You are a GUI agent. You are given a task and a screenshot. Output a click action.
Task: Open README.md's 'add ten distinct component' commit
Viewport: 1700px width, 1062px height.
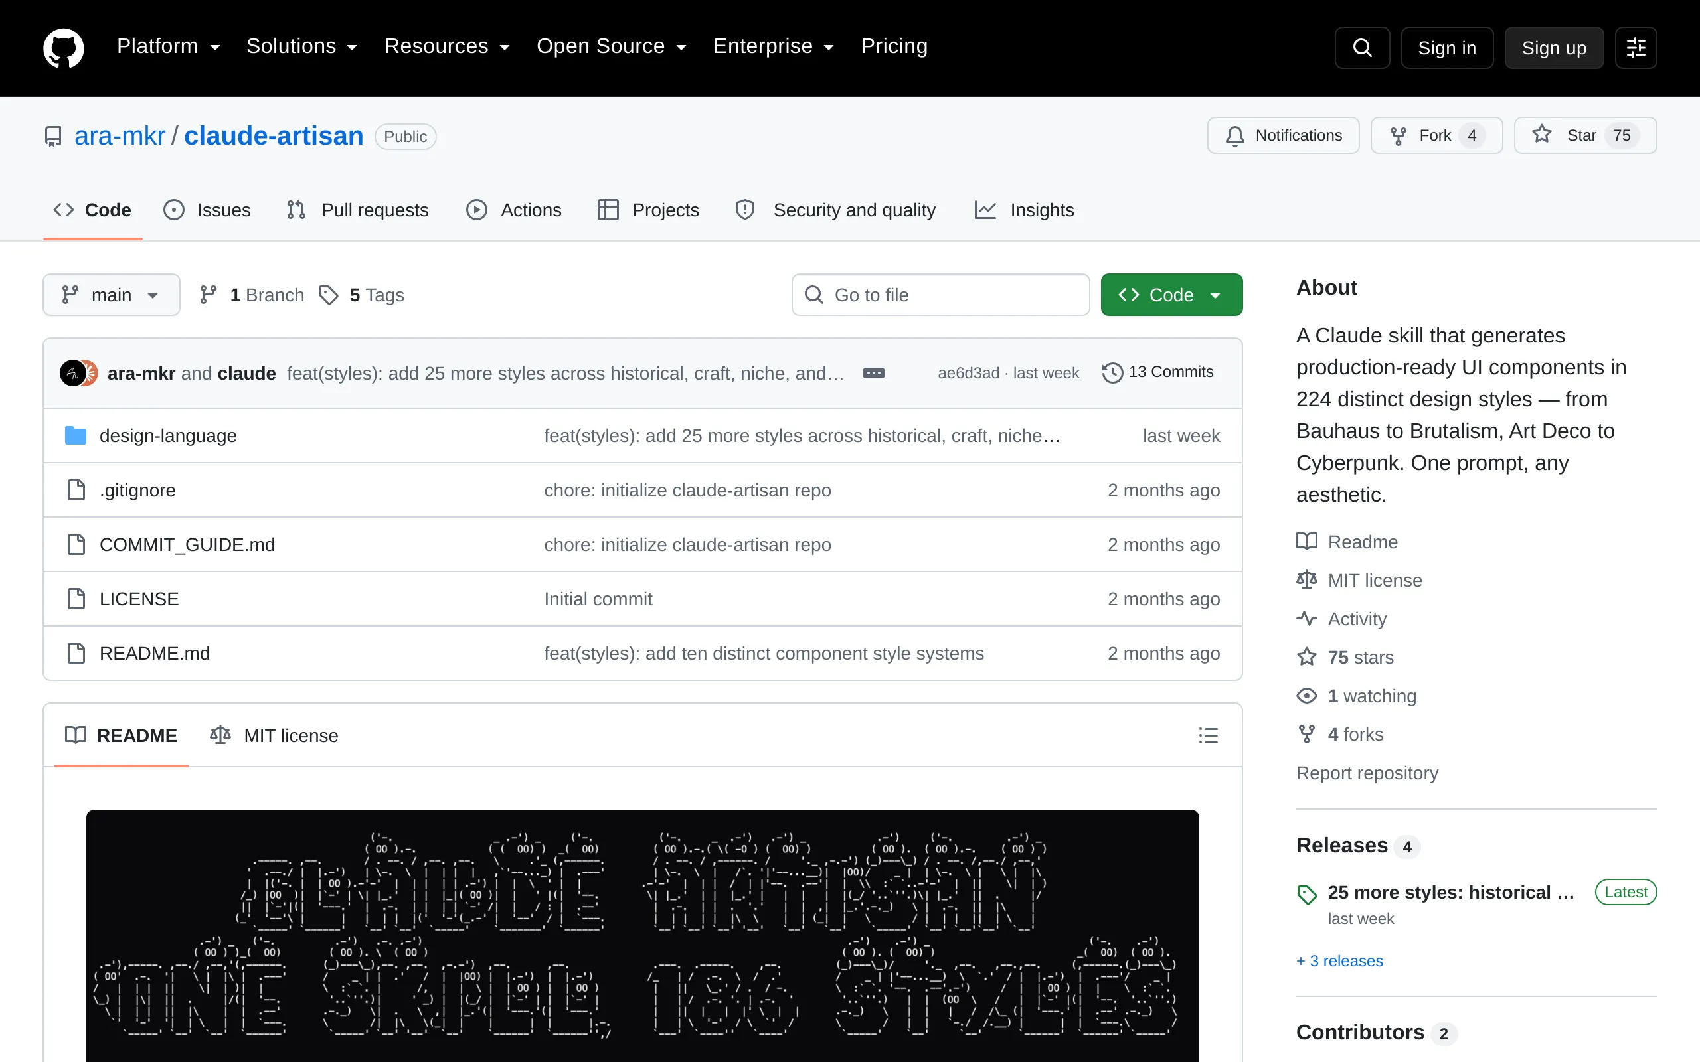[764, 653]
